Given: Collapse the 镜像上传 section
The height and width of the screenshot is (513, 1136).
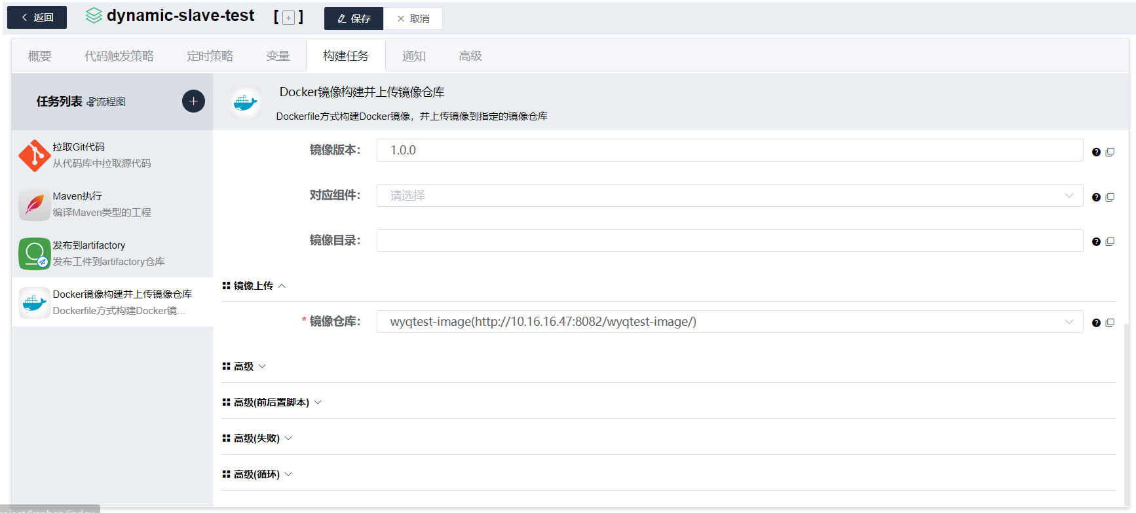Looking at the screenshot, I should (254, 286).
